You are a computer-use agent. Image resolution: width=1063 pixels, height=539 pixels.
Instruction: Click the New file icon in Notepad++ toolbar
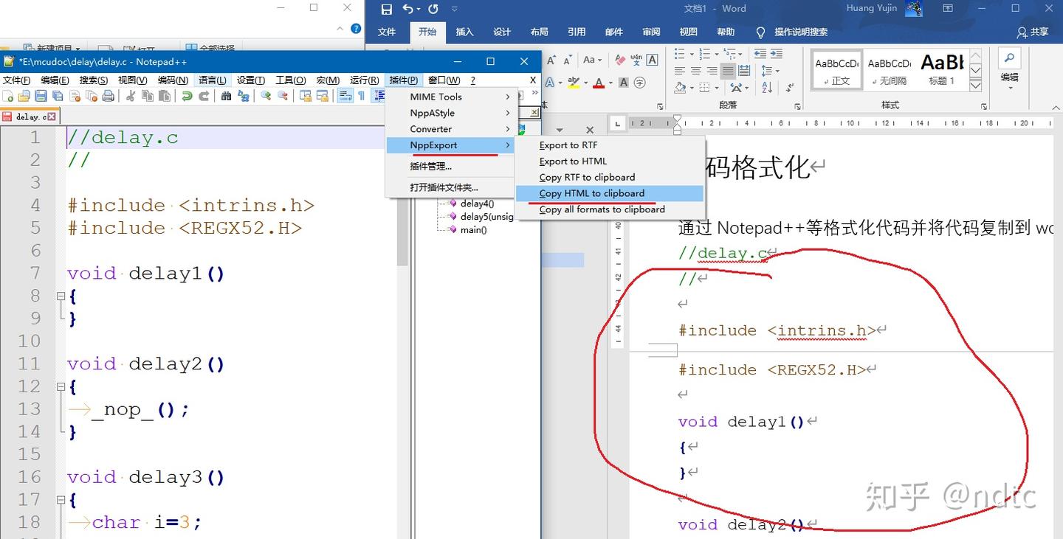pos(8,96)
